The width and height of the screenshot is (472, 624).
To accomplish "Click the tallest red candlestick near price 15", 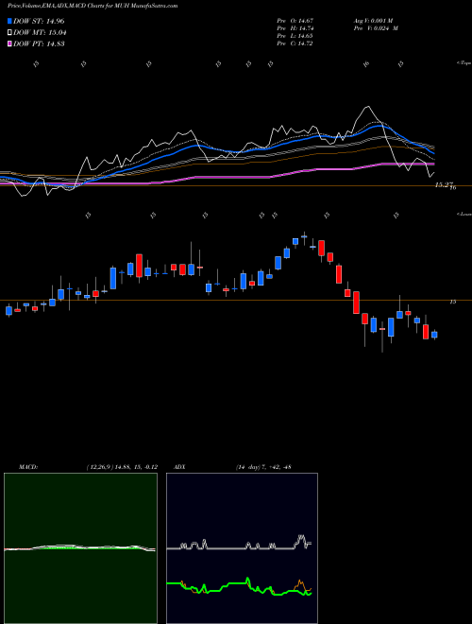I will point(357,303).
